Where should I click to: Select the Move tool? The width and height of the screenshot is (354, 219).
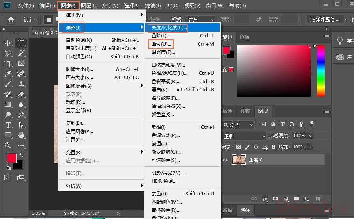8,43
